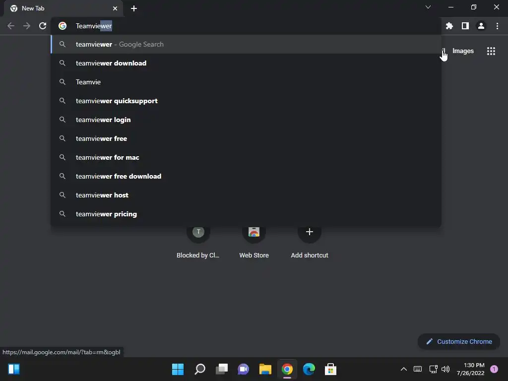Launch Microsoft Edge from taskbar
The image size is (508, 381).
click(x=309, y=369)
